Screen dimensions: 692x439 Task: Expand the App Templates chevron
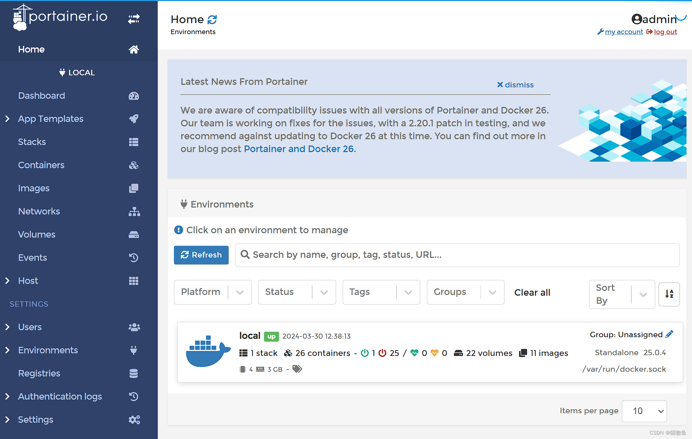click(7, 119)
